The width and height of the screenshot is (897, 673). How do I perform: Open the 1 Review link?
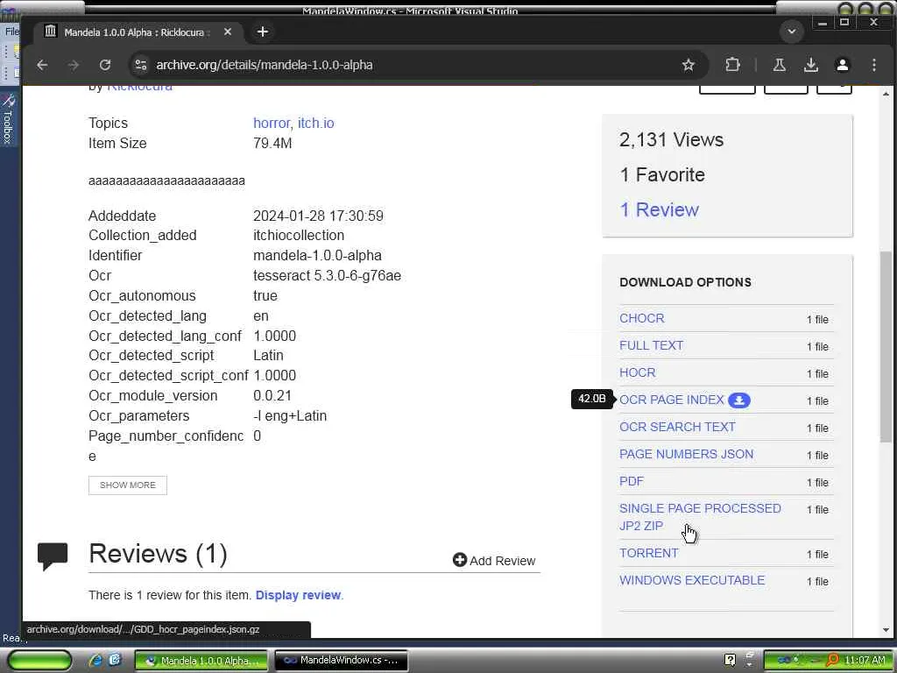click(x=659, y=209)
